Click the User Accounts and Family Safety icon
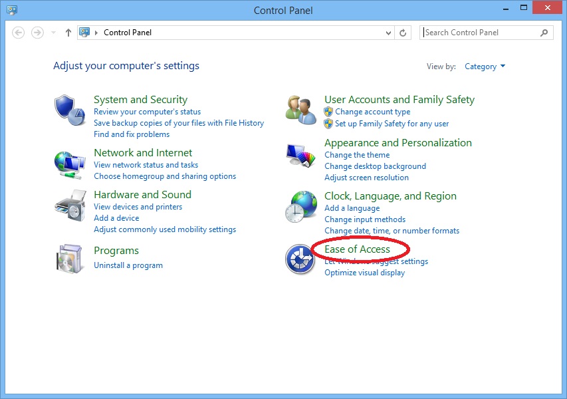 point(300,109)
